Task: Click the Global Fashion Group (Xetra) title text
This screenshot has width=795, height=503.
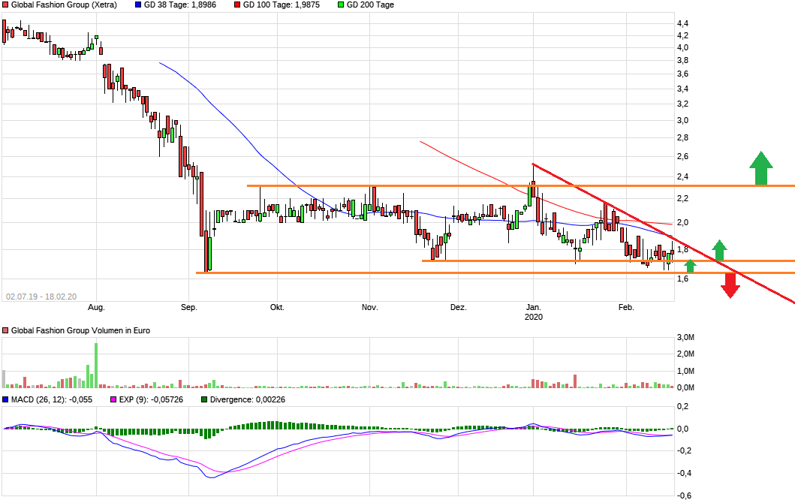Action: (64, 5)
